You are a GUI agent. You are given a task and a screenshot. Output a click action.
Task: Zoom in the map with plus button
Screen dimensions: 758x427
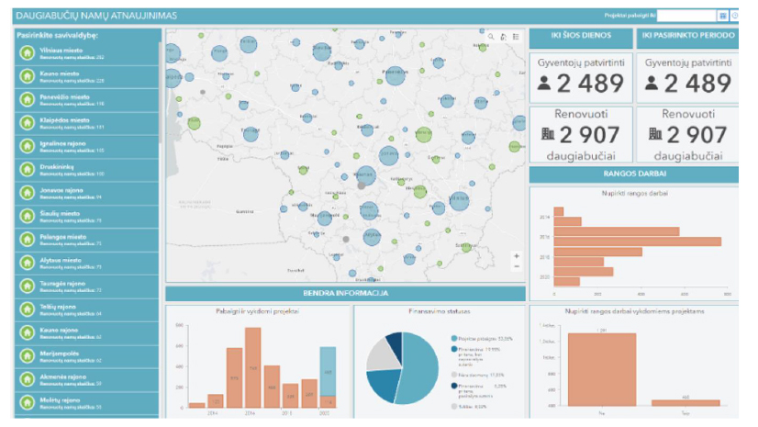(516, 256)
